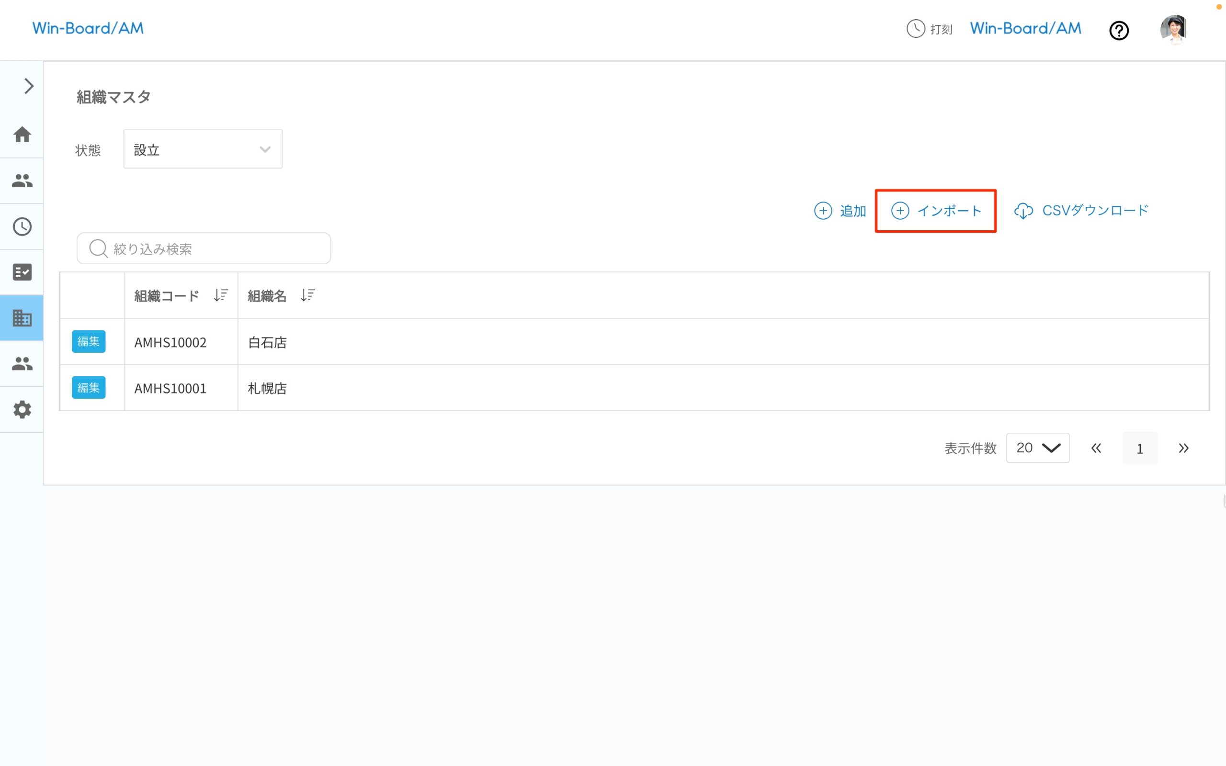
Task: Expand the 状態 status dropdown showing 設立
Action: [x=202, y=149]
